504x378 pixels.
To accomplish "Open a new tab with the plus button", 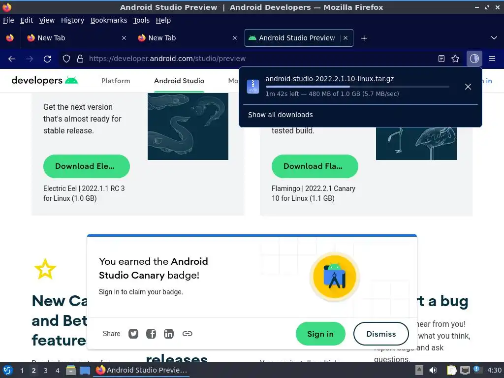I will [x=364, y=38].
